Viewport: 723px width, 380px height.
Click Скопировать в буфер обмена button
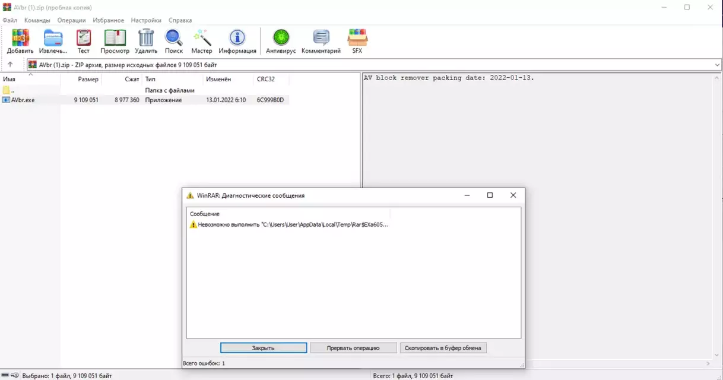tap(443, 348)
